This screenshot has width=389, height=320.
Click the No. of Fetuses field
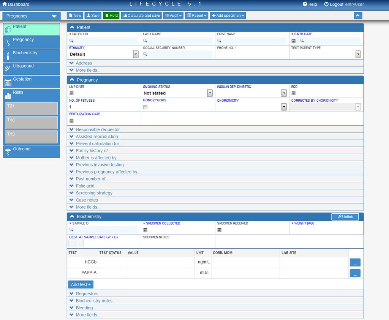104,107
